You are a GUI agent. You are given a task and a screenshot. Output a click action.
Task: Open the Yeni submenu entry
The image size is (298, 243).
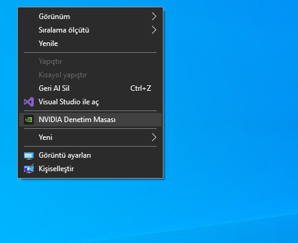click(x=90, y=137)
